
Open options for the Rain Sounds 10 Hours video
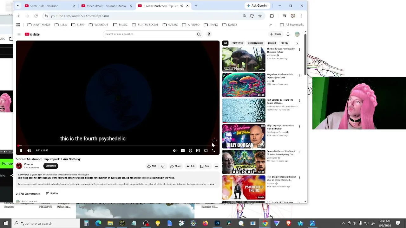click(299, 101)
